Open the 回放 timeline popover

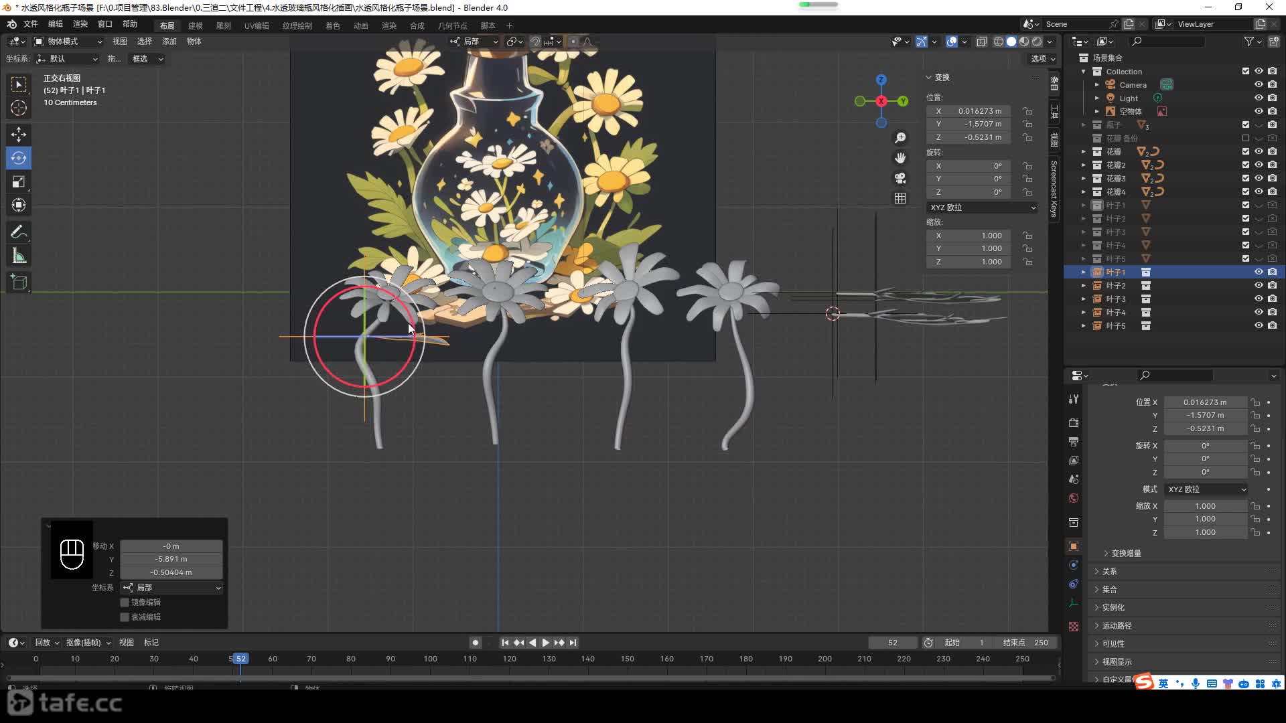pyautogui.click(x=47, y=643)
